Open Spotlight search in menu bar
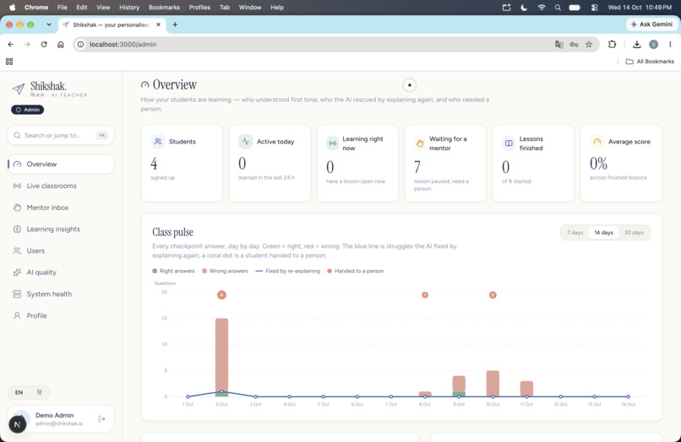This screenshot has width=681, height=442. tap(558, 8)
